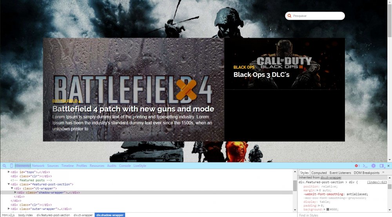Screen dimensions: 392x217
Task: Show the console drawer icon
Action: [365, 166]
